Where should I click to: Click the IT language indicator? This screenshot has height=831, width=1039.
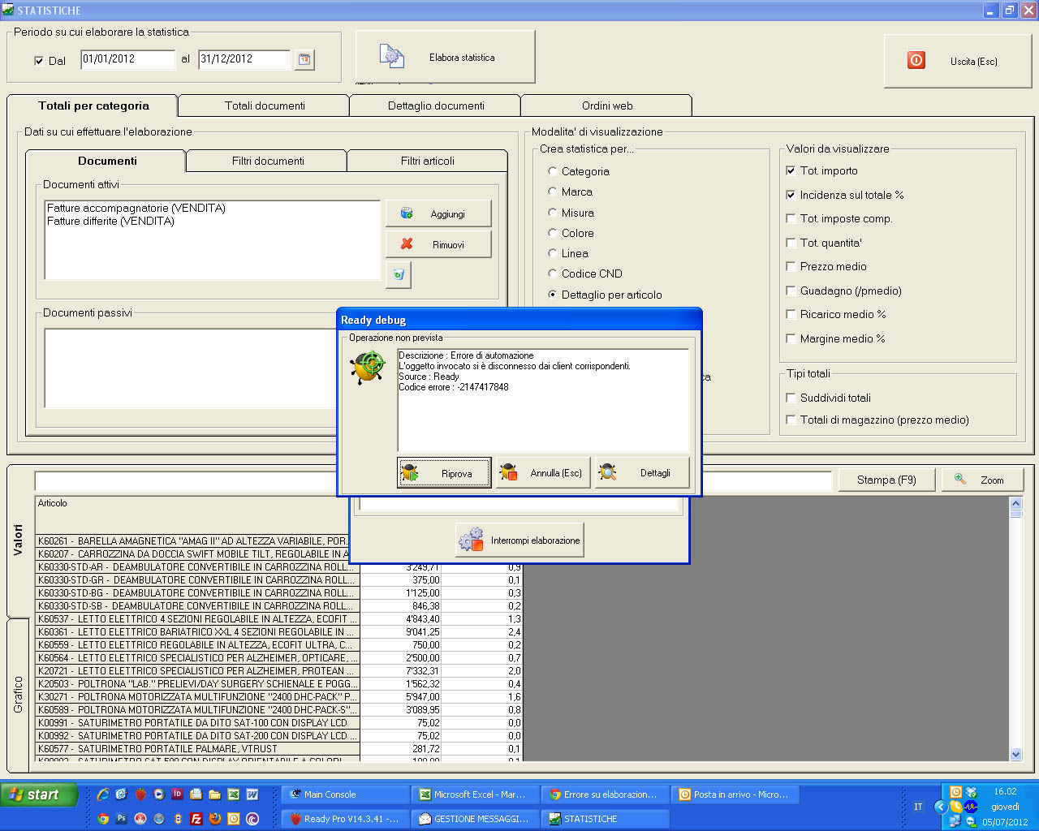click(918, 807)
